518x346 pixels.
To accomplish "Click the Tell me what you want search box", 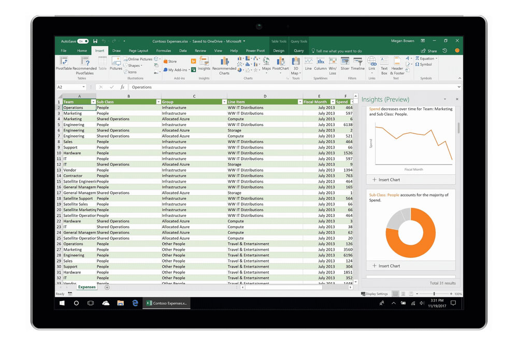I will click(x=337, y=51).
